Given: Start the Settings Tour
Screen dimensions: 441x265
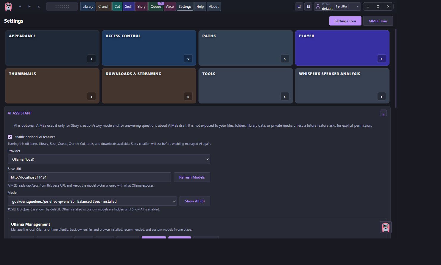Looking at the screenshot, I should coord(345,21).
